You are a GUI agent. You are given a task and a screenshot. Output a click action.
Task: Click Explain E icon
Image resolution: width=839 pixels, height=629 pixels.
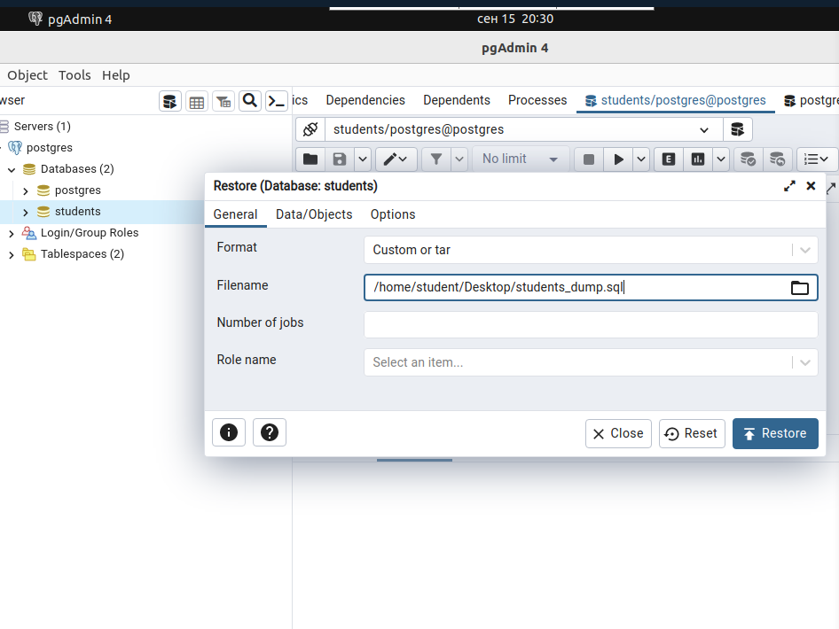[x=669, y=159]
